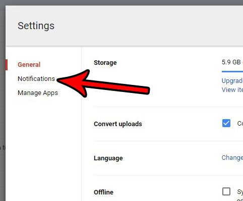The width and height of the screenshot is (243, 201).
Task: Open the Notifications settings section
Action: point(36,79)
